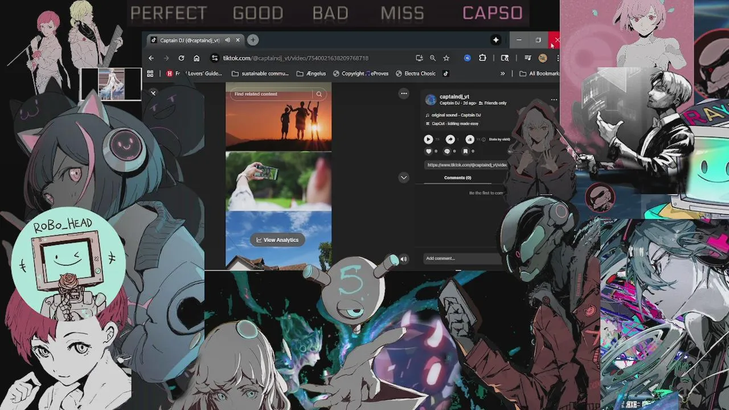Image resolution: width=729 pixels, height=410 pixels.
Task: Open the three-dot menu beside the video
Action: pyautogui.click(x=404, y=93)
